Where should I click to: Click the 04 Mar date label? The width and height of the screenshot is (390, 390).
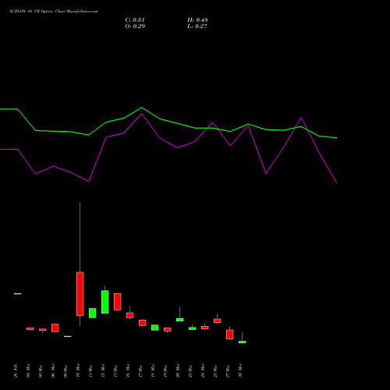[28, 370]
